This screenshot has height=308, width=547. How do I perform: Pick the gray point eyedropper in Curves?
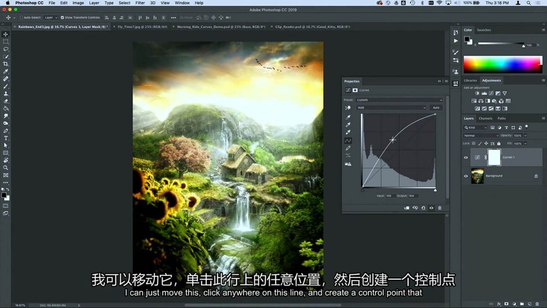(348, 125)
